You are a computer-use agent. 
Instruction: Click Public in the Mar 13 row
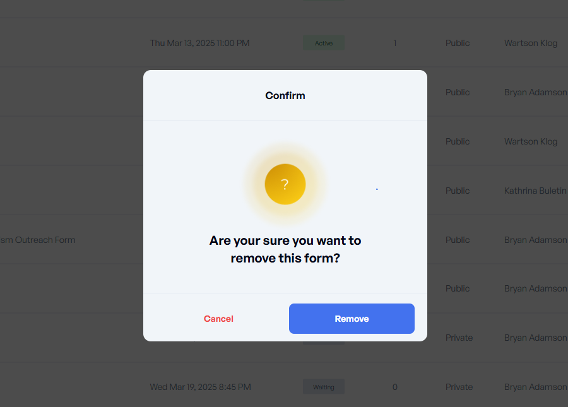458,44
